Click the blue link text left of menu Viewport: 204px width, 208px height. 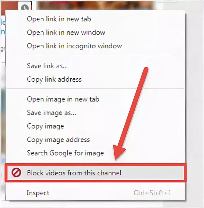[3, 27]
